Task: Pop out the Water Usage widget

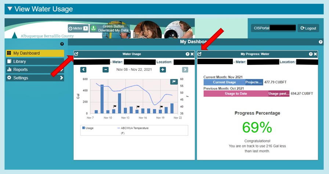Action: click(76, 54)
